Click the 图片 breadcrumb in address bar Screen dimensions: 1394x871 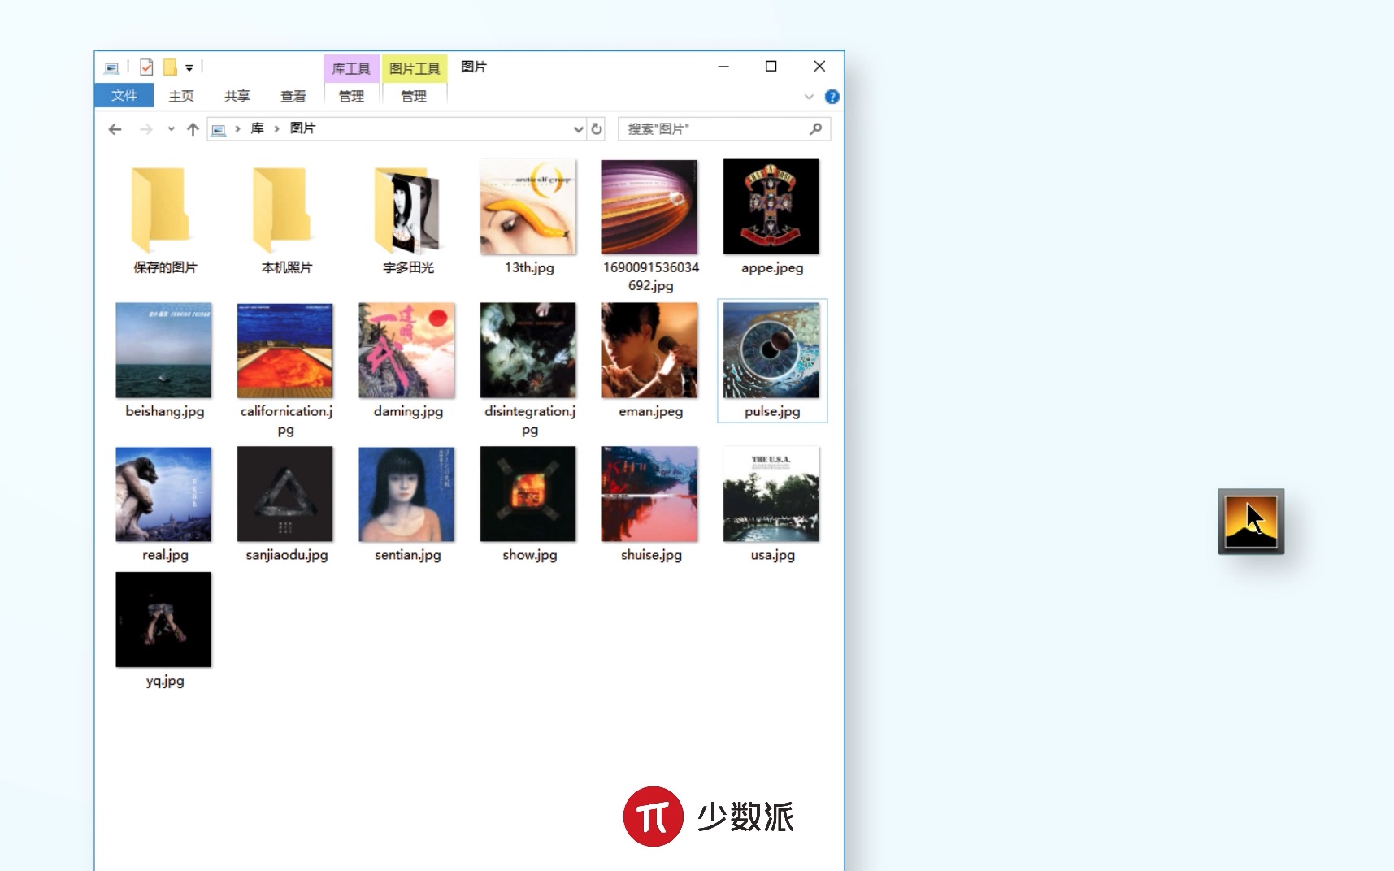[302, 128]
